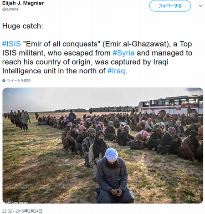Open the #ISIS hashtag link
The height and width of the screenshot is (214, 205).
(x=11, y=44)
